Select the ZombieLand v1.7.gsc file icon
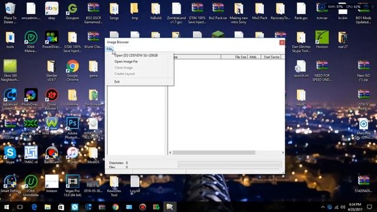 coord(176,12)
